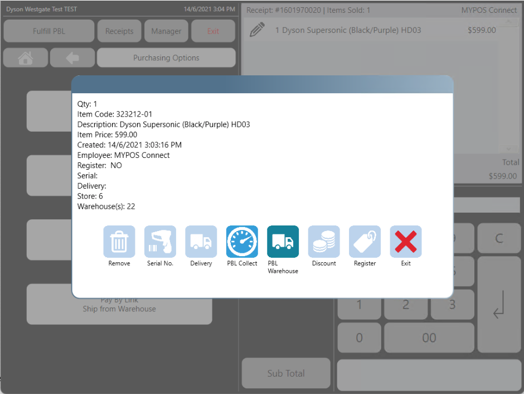The width and height of the screenshot is (524, 394).
Task: Tap the keypad C clear key
Action: coord(499,238)
